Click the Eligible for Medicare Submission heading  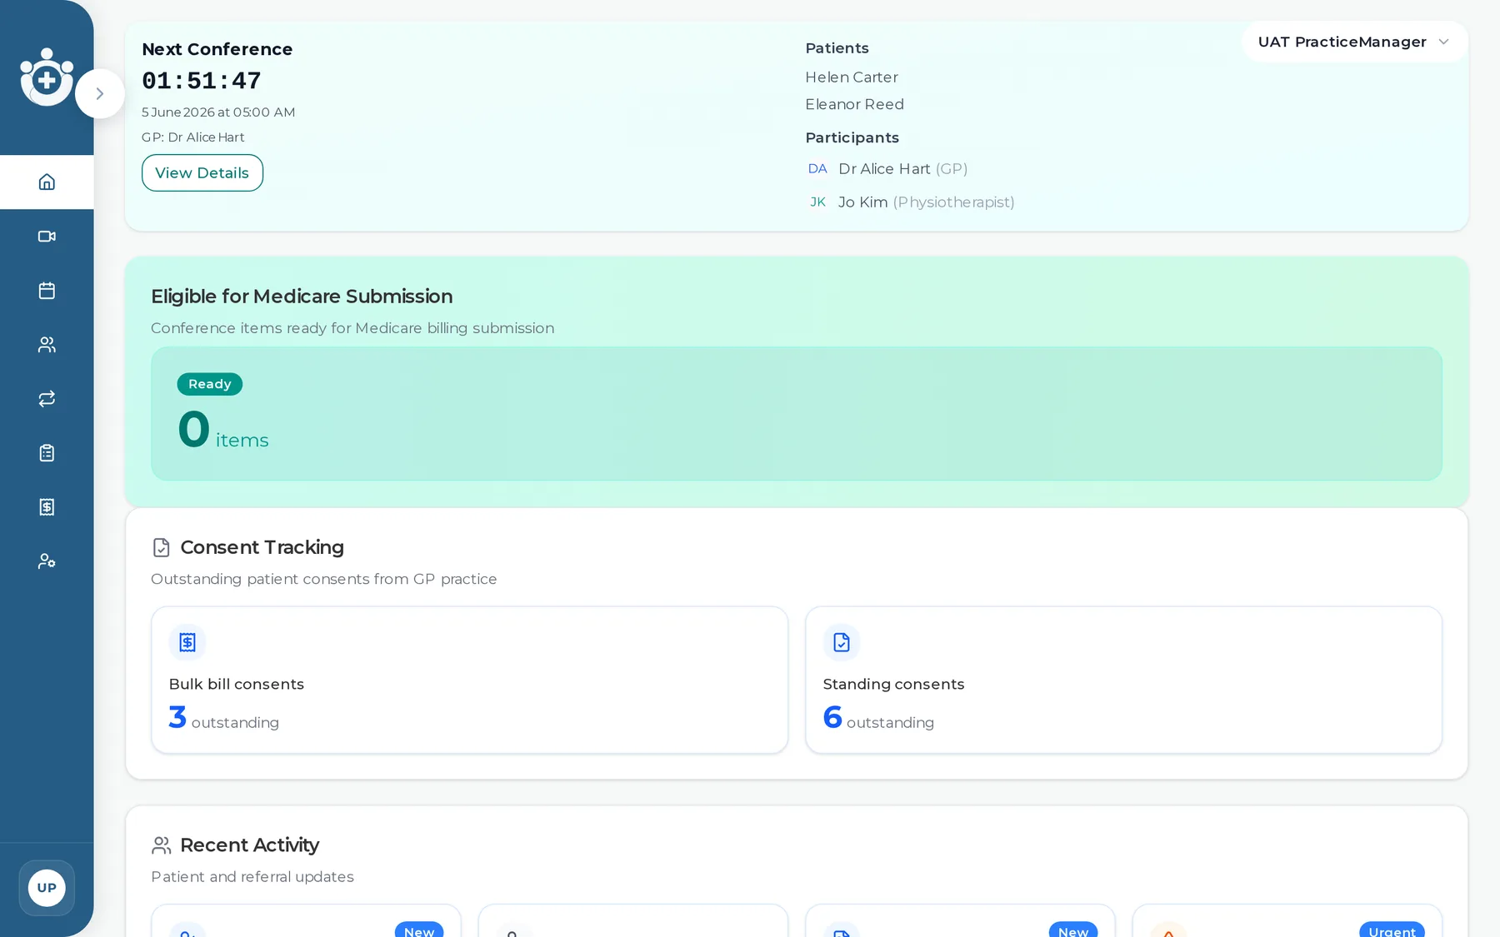[302, 297]
